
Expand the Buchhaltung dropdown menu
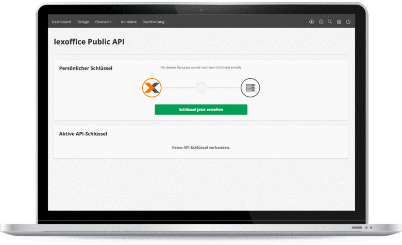click(x=154, y=22)
